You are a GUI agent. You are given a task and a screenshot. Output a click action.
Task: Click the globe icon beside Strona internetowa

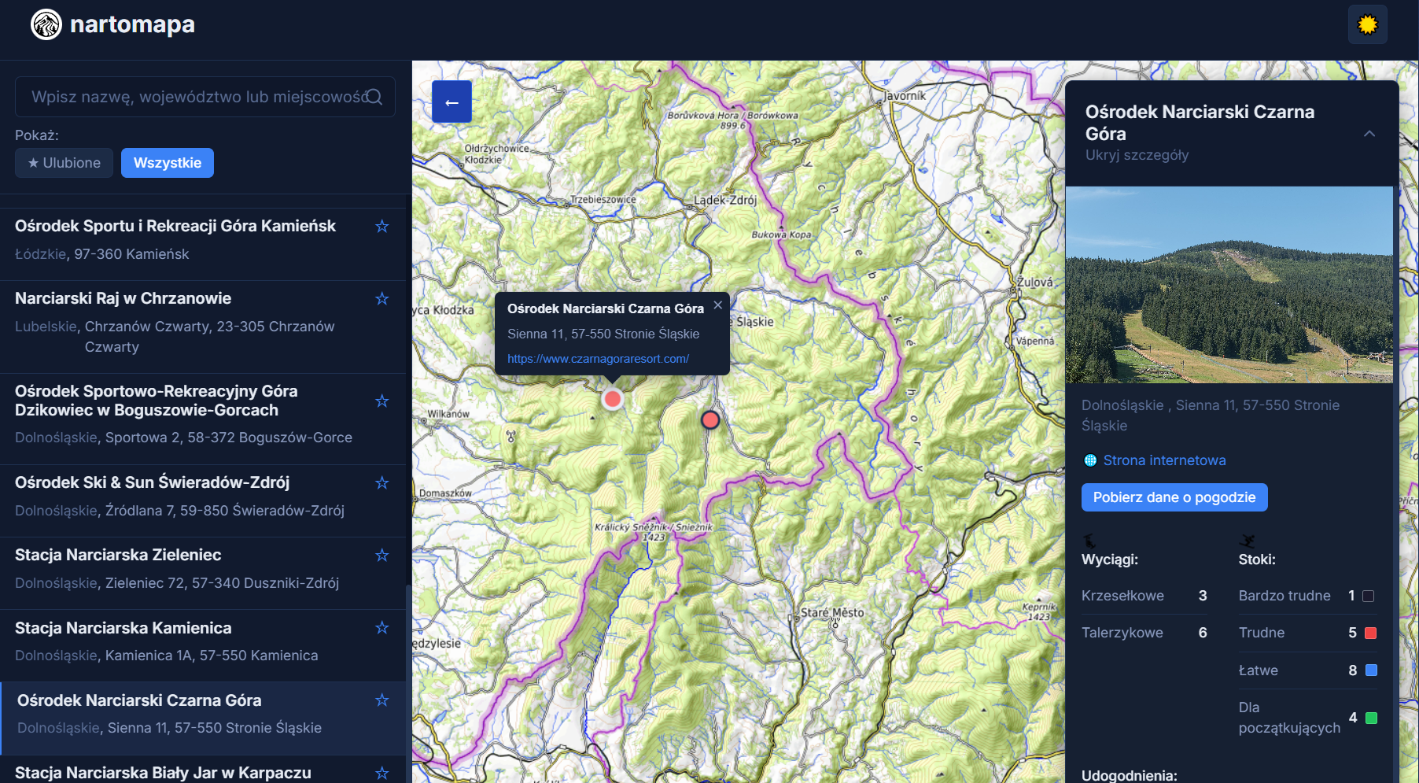click(1090, 460)
